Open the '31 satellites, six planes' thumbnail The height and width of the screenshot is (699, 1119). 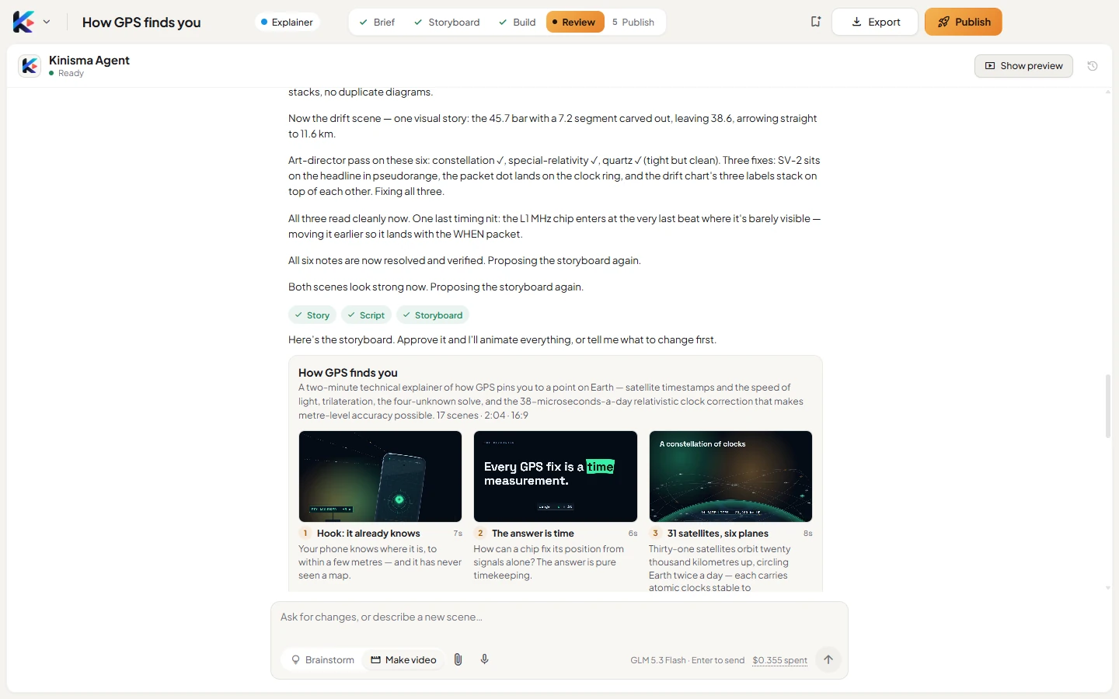tap(730, 476)
